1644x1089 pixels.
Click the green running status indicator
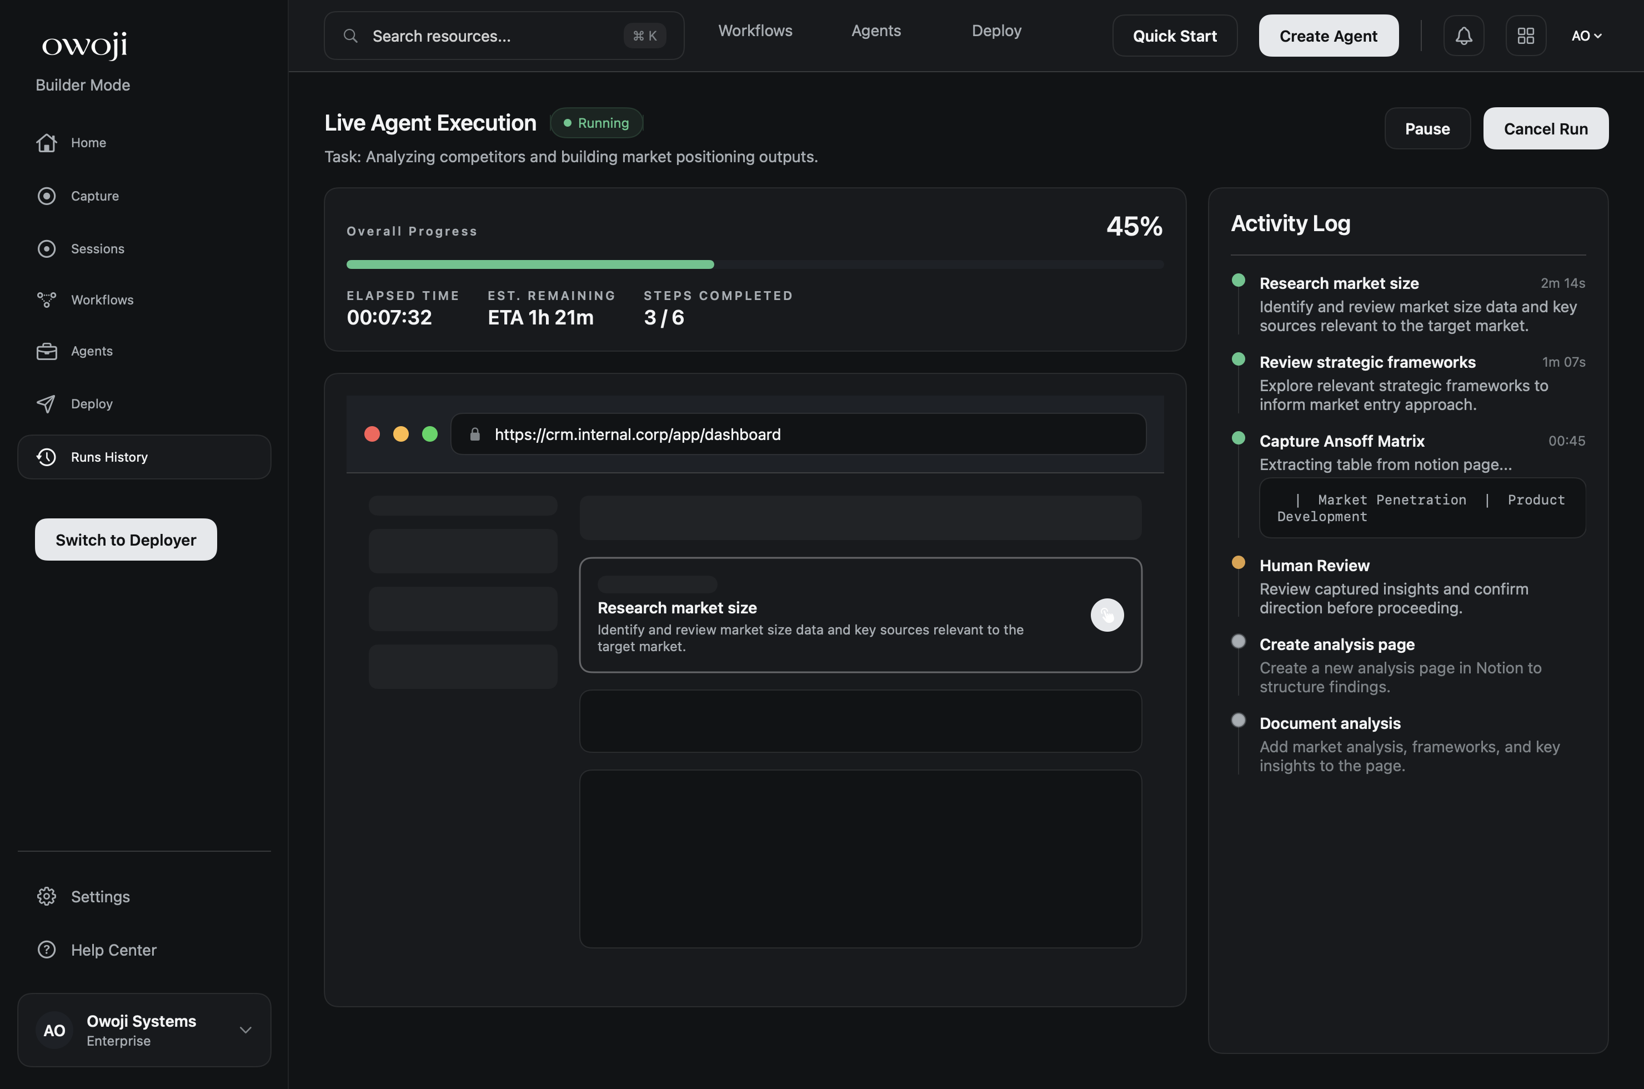pos(597,122)
